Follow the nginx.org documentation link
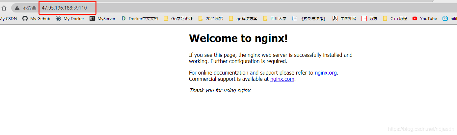The image size is (457, 135). [326, 73]
